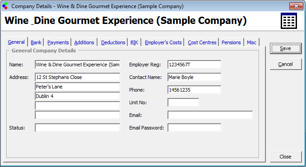This screenshot has height=167, width=306.
Task: Click the 'Employer Reg:' label
Action: (145, 65)
